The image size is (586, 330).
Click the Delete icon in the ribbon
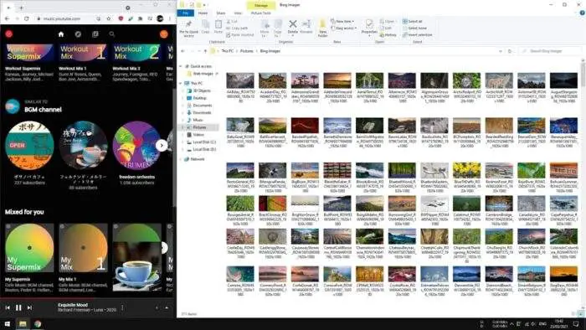293,26
